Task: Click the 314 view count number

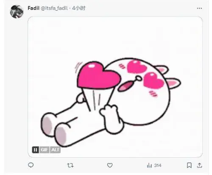Action: [158, 165]
